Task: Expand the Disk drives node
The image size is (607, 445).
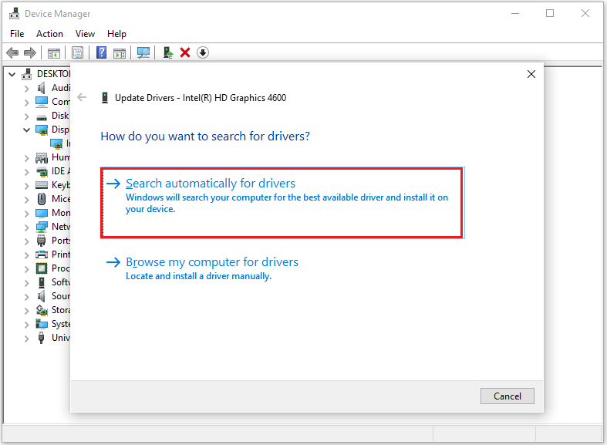Action: (x=26, y=116)
